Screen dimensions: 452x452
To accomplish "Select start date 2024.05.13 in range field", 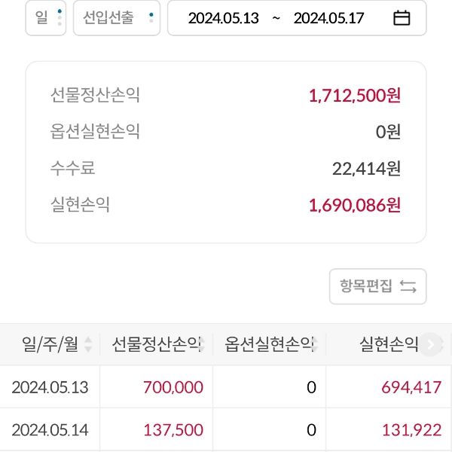I will pyautogui.click(x=223, y=18).
